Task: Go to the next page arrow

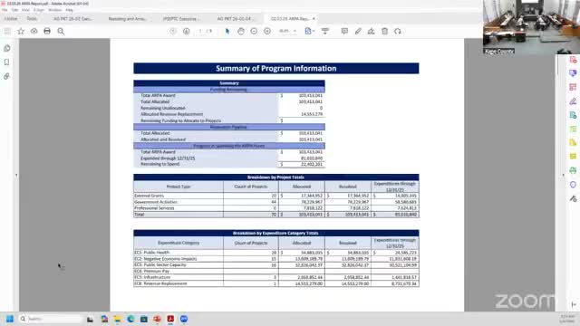Action: pyautogui.click(x=186, y=32)
